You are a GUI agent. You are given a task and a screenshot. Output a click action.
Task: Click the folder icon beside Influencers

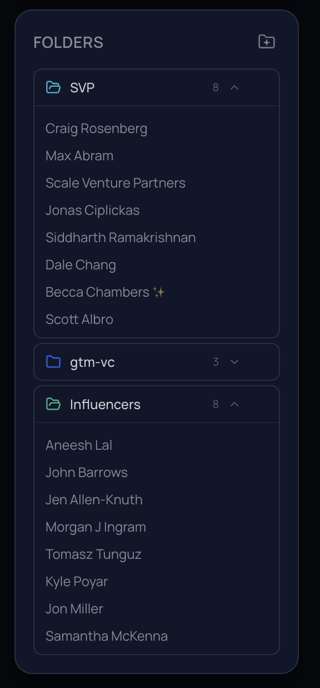pos(53,404)
